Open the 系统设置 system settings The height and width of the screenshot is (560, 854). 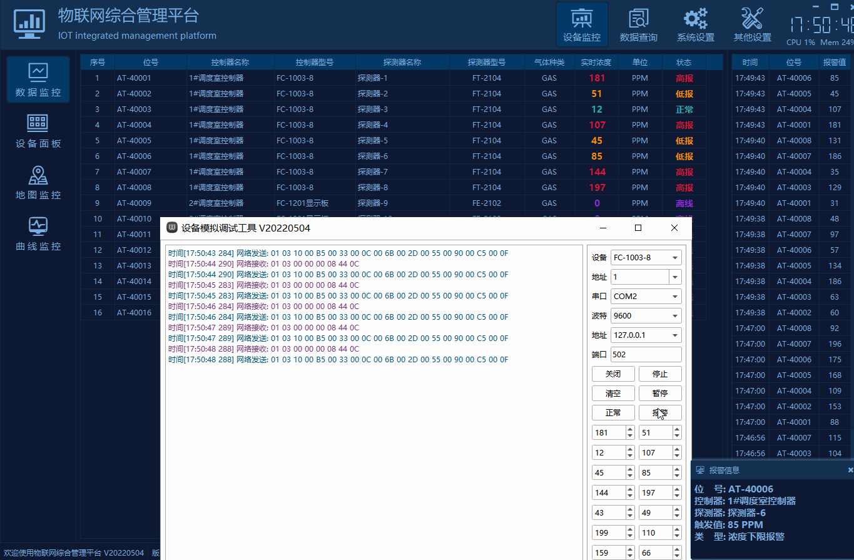(x=695, y=24)
